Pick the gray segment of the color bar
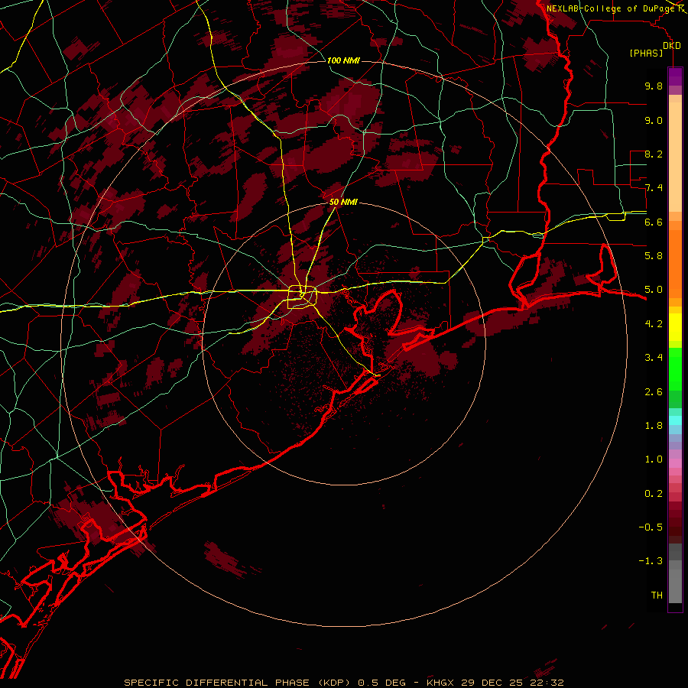Image resolution: width=688 pixels, height=688 pixels. 675,573
